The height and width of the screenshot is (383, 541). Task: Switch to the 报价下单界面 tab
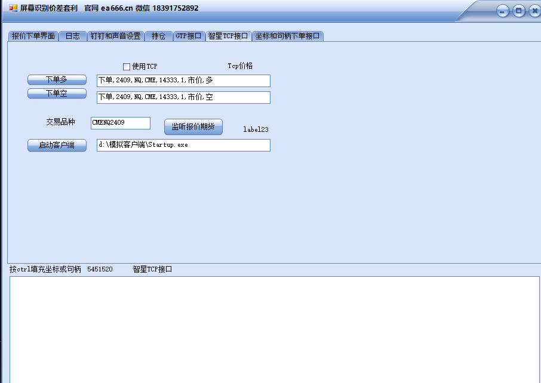[x=33, y=36]
